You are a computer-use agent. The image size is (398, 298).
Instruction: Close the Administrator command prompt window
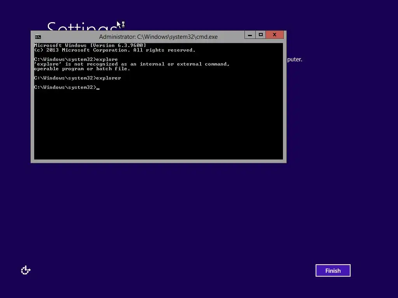pos(274,35)
